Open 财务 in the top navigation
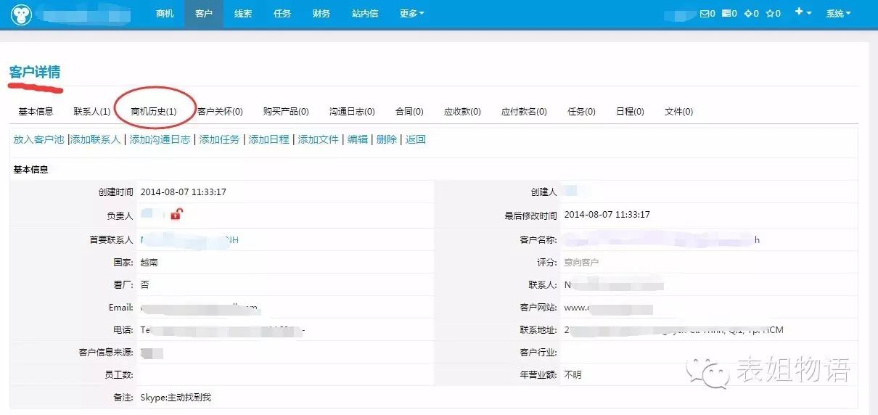The image size is (878, 415). pos(321,13)
